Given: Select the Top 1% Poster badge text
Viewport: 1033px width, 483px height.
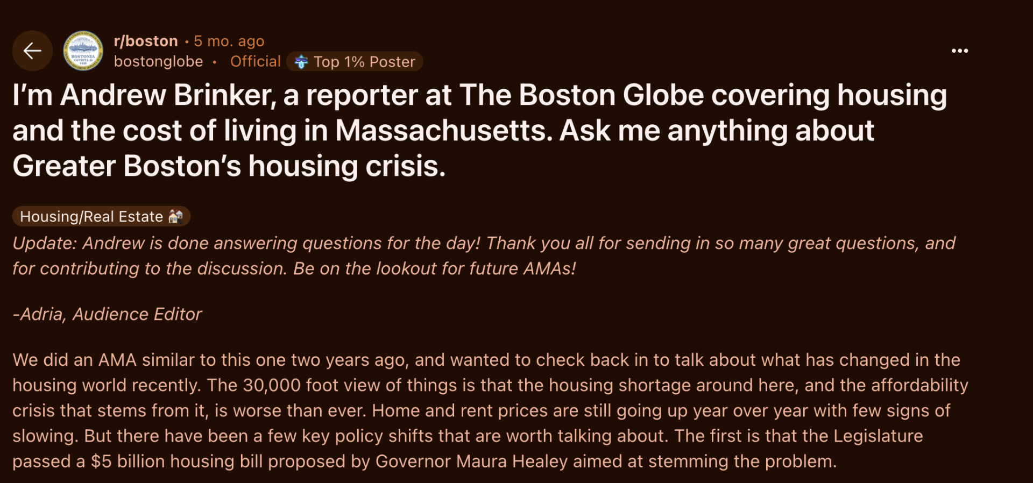Looking at the screenshot, I should coord(364,62).
